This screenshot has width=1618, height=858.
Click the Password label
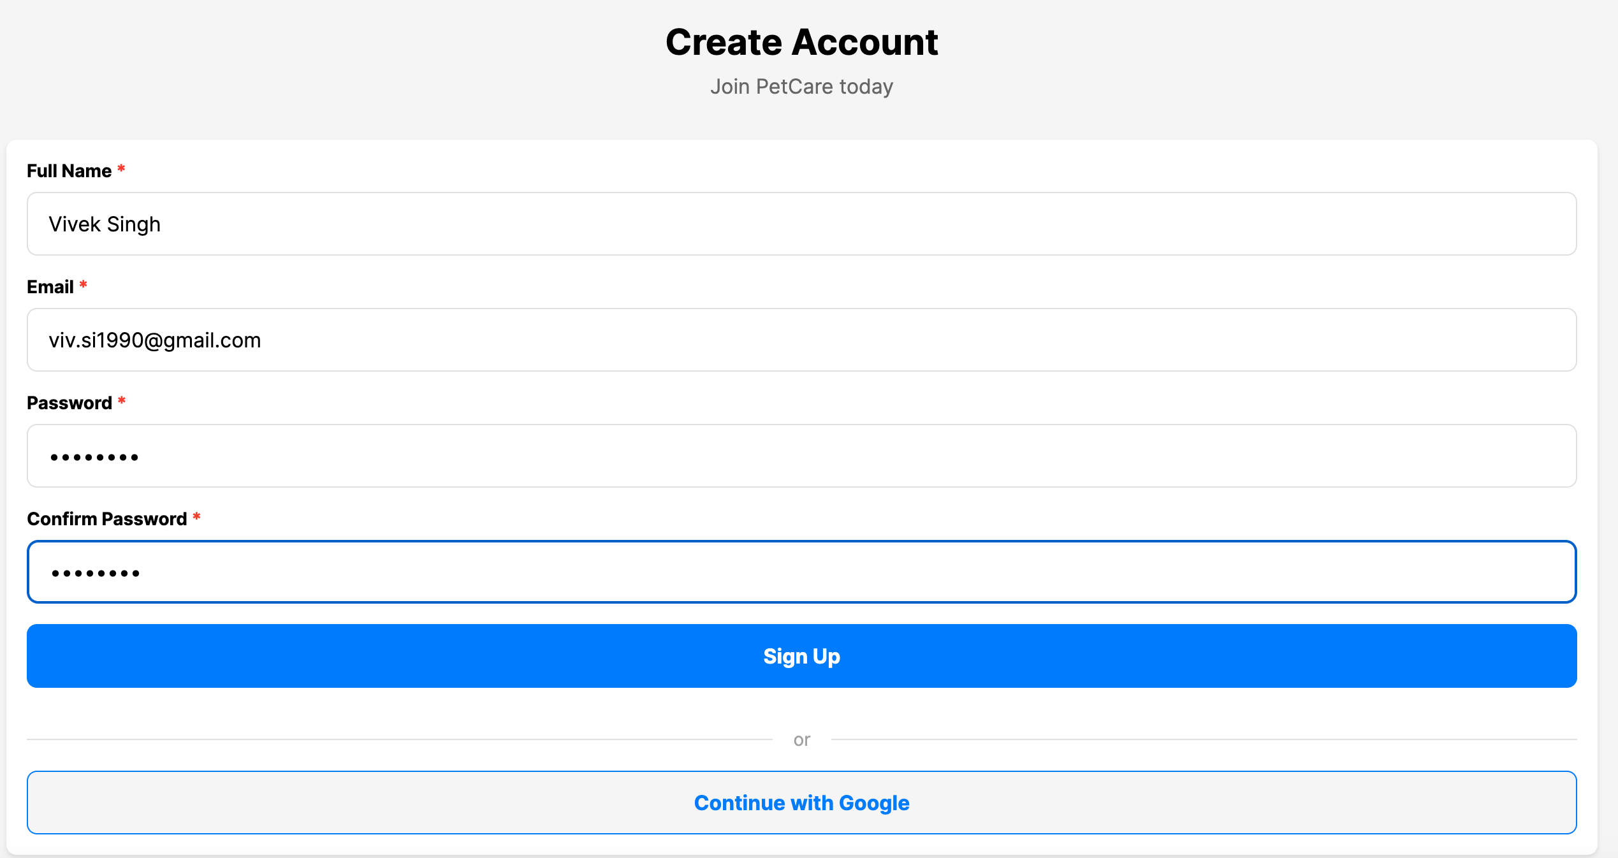pyautogui.click(x=69, y=403)
